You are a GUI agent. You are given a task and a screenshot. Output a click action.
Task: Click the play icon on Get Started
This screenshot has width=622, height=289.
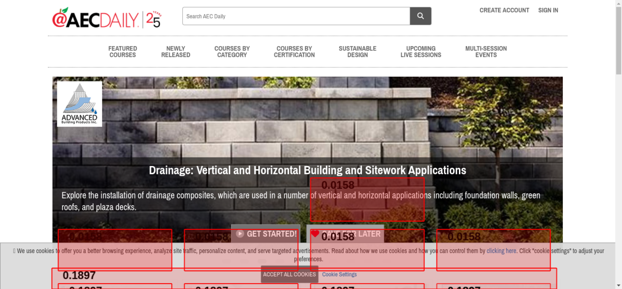(x=240, y=234)
